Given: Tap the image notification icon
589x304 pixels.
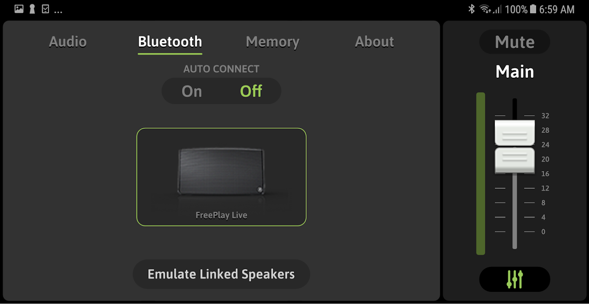Looking at the screenshot, I should 19,9.
